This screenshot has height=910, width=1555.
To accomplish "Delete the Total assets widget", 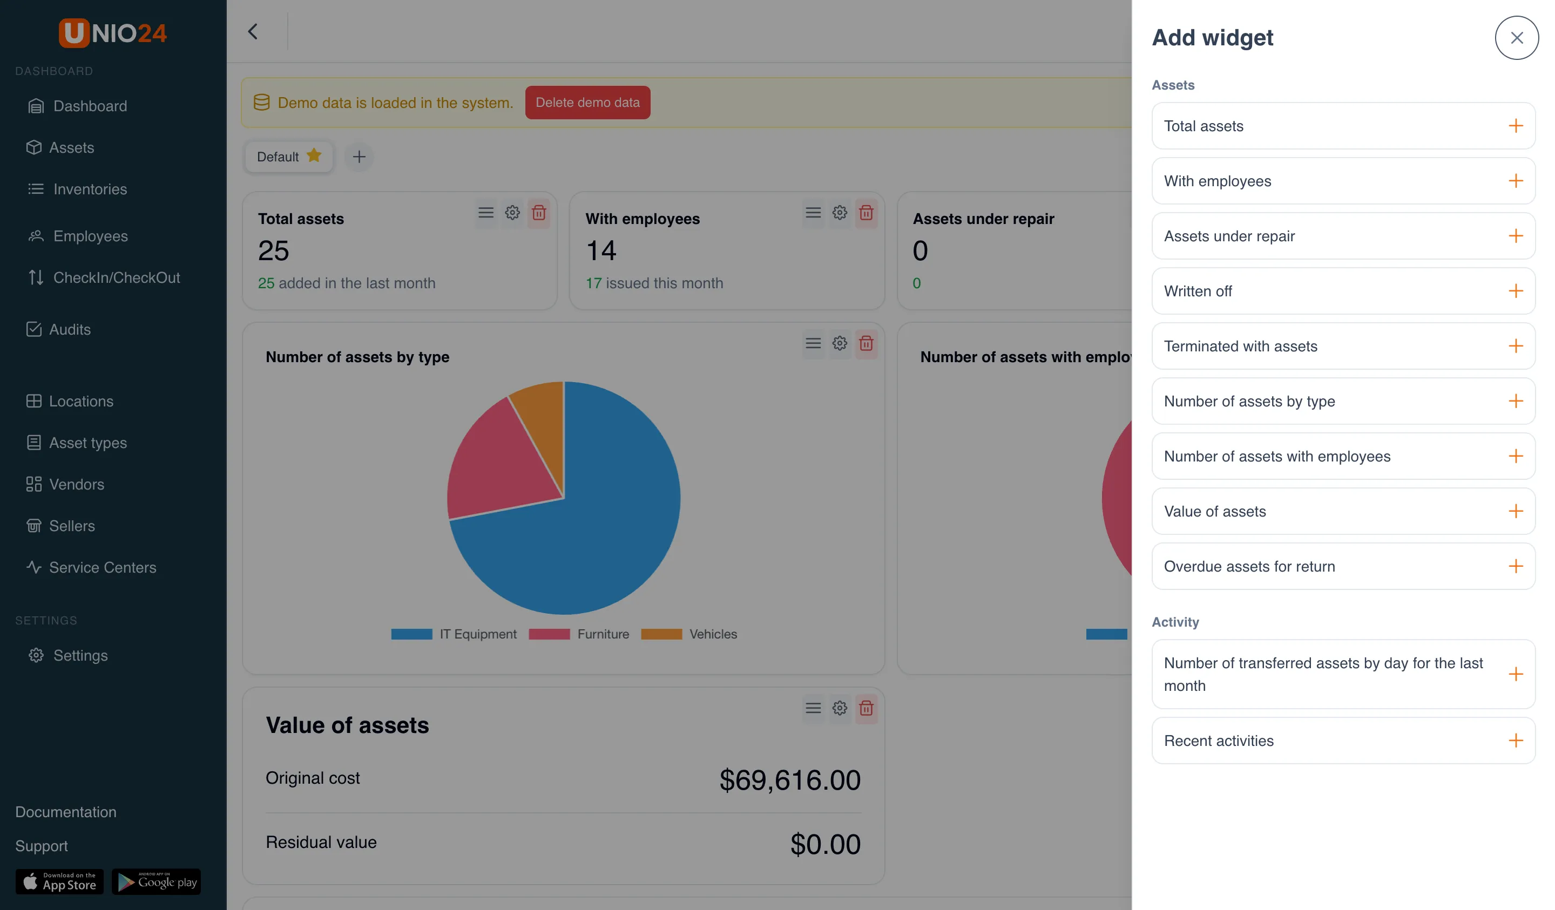I will (x=539, y=213).
